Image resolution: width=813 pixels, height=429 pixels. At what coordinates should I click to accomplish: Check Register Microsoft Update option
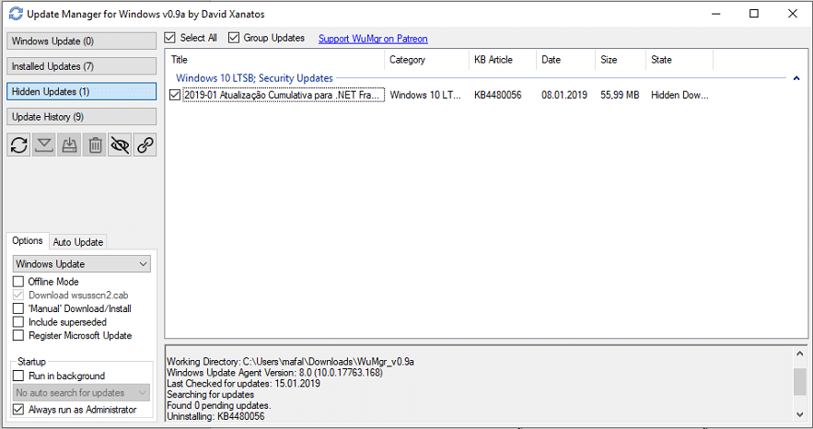pos(18,335)
